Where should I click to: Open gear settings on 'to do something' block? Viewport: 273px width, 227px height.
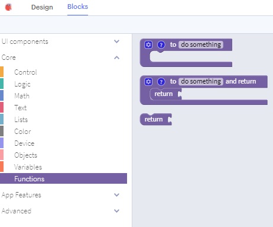click(x=148, y=44)
